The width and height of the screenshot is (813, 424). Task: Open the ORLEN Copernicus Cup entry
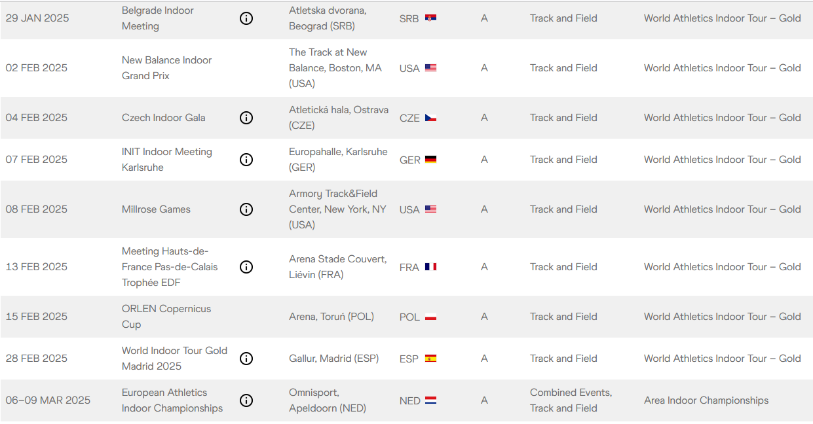(x=166, y=317)
